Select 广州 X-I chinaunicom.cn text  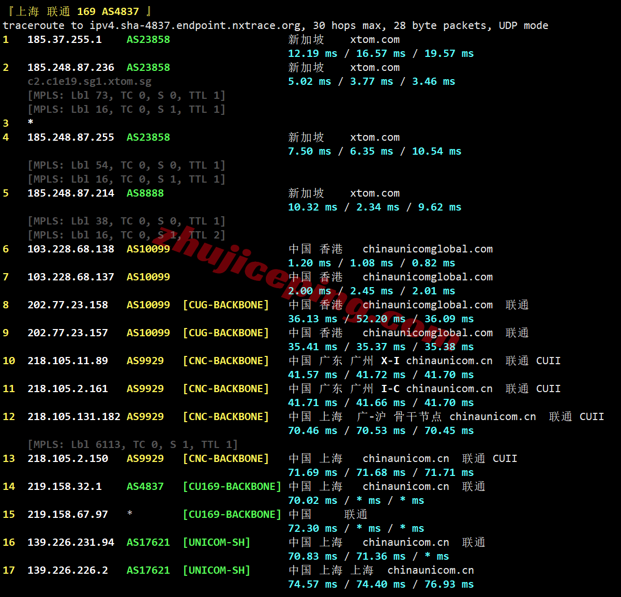coord(421,361)
